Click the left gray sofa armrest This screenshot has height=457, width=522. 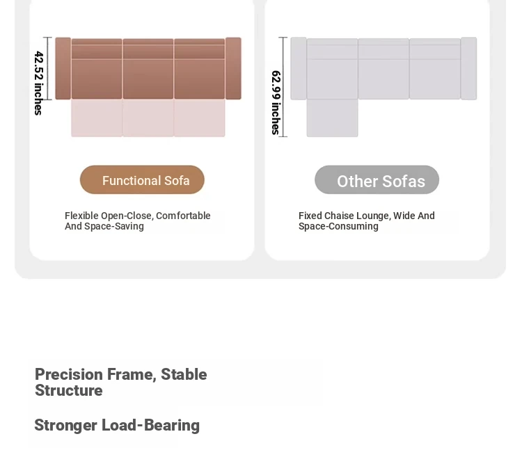pyautogui.click(x=299, y=68)
